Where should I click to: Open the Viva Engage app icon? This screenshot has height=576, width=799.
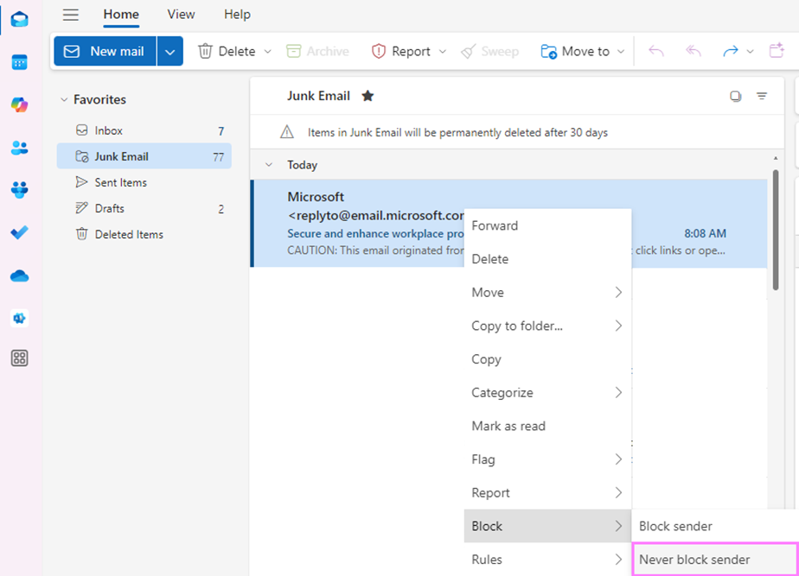click(19, 318)
